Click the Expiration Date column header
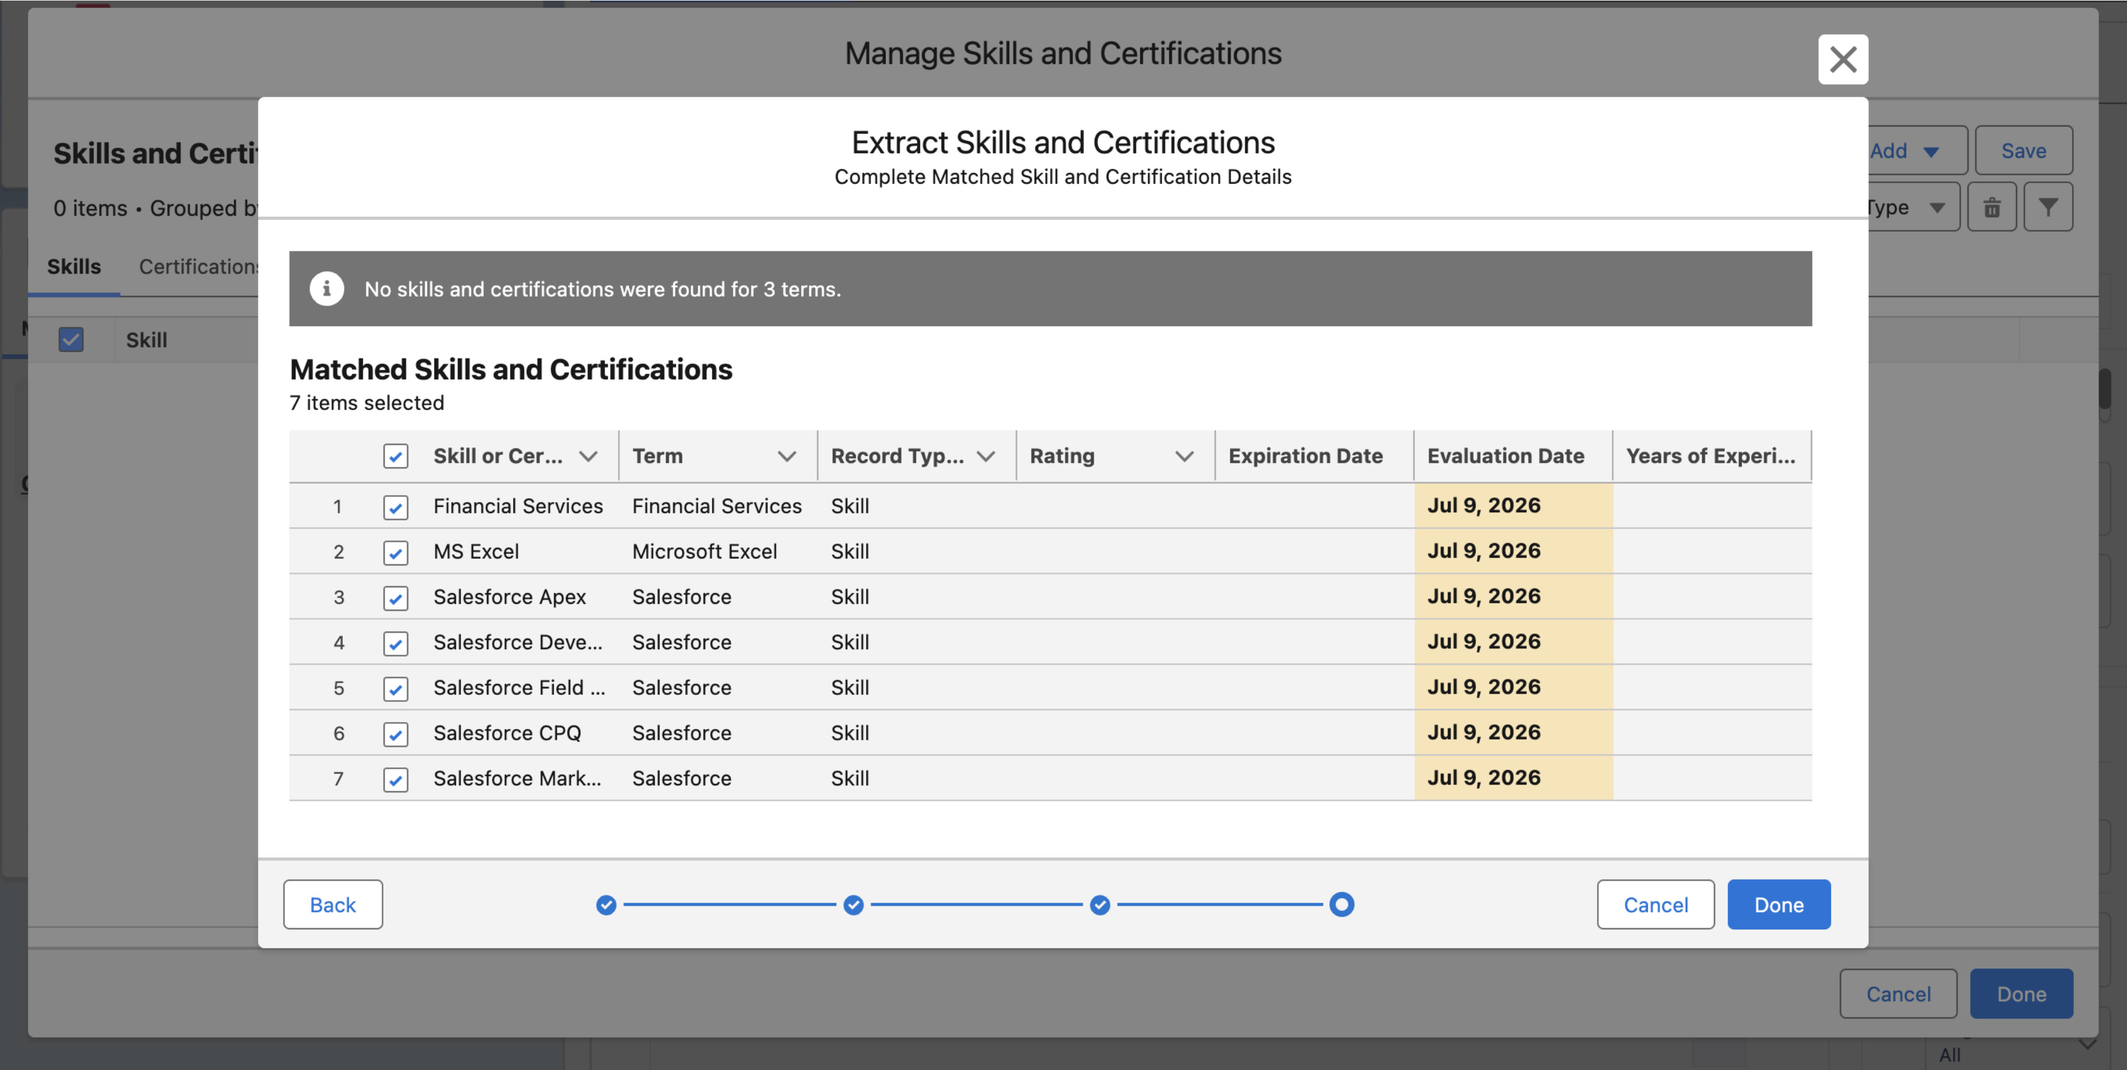The width and height of the screenshot is (2127, 1070). click(x=1315, y=457)
